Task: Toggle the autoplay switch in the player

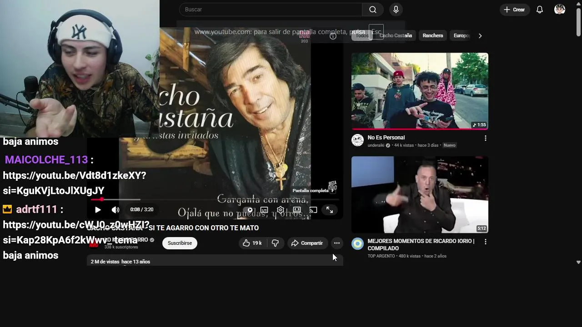Action: tap(249, 210)
